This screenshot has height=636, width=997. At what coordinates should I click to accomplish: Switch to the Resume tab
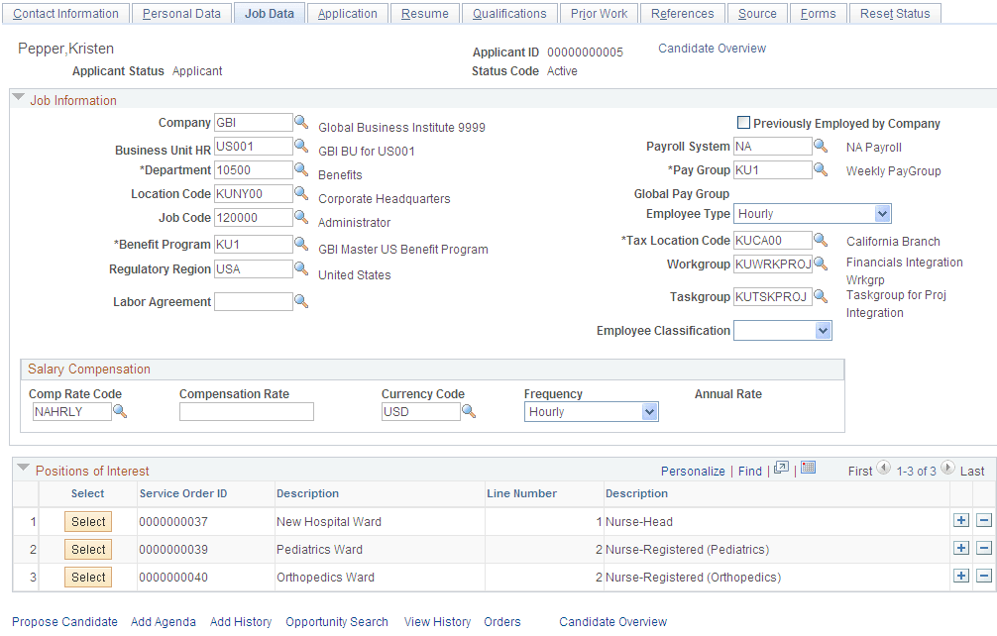424,13
